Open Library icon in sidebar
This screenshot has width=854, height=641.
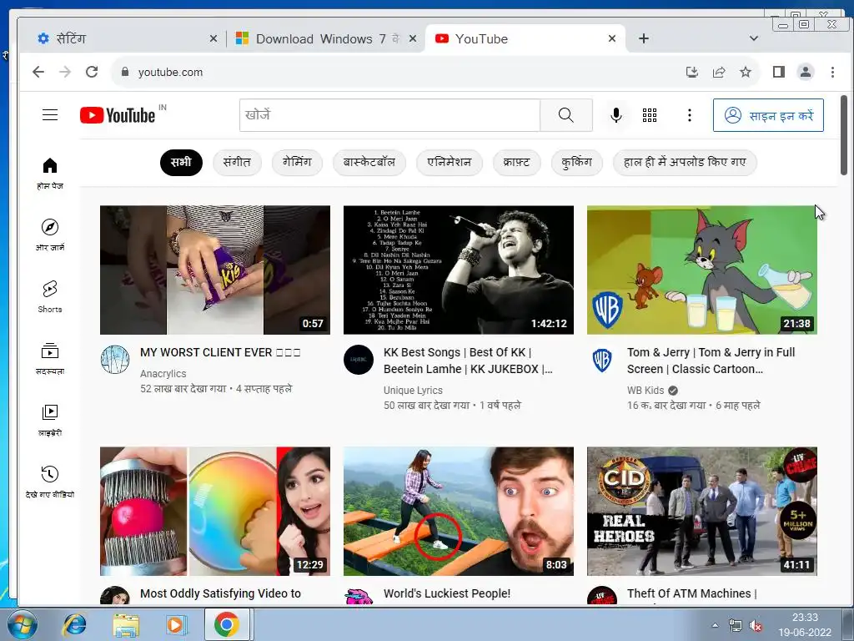tap(50, 412)
